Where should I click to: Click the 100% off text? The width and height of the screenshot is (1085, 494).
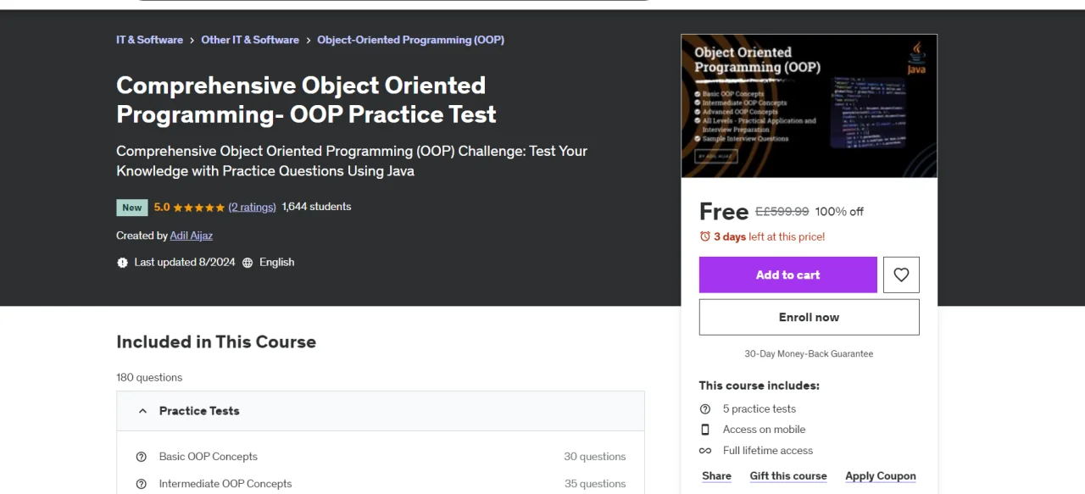click(839, 212)
